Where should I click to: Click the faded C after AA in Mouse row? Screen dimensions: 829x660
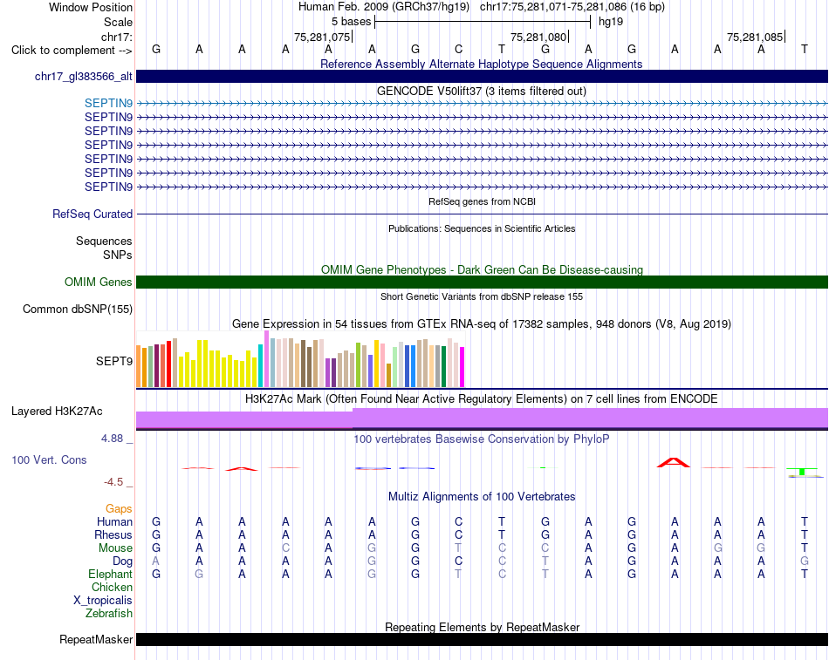click(285, 548)
